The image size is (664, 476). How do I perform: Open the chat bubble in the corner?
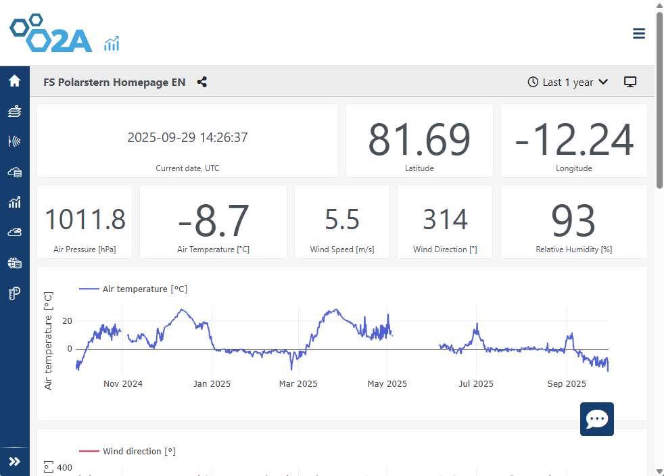click(x=596, y=419)
